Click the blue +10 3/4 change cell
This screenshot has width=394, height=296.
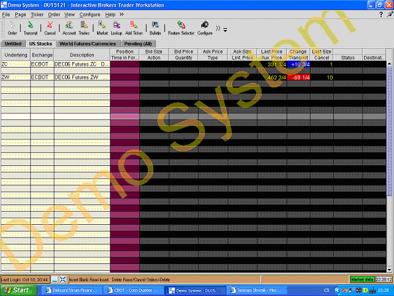point(298,64)
